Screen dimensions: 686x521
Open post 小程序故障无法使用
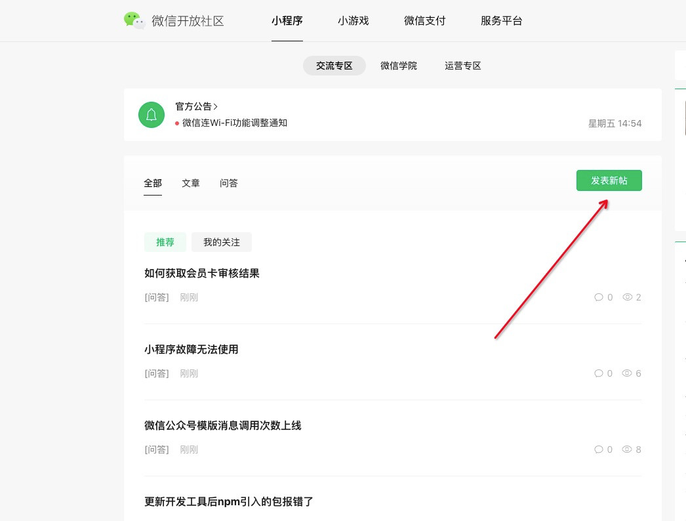point(192,349)
